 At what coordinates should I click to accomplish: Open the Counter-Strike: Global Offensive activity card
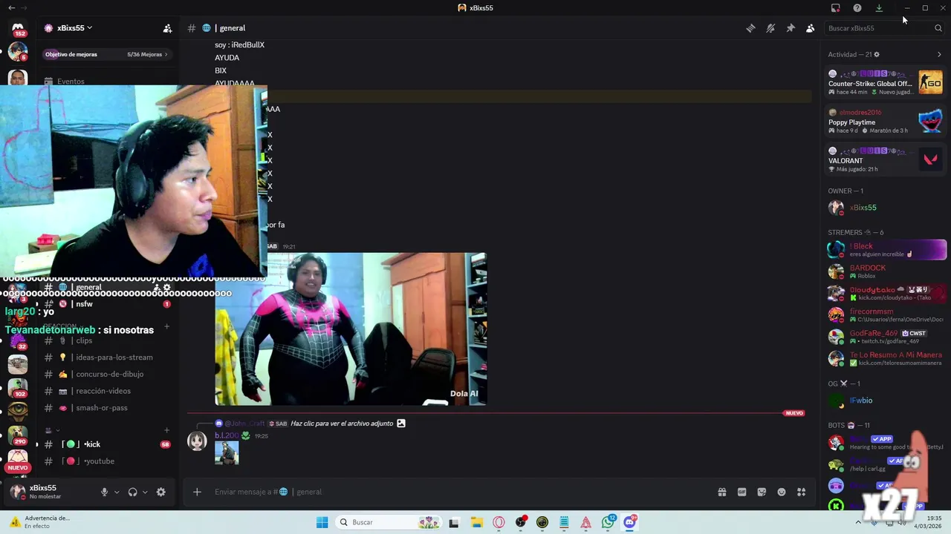(886, 82)
